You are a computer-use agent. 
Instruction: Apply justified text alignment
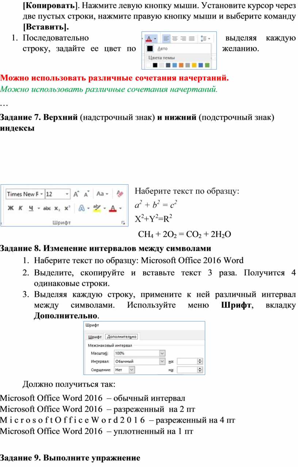191,38
